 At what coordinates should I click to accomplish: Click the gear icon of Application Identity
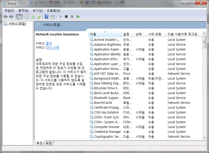92,54
